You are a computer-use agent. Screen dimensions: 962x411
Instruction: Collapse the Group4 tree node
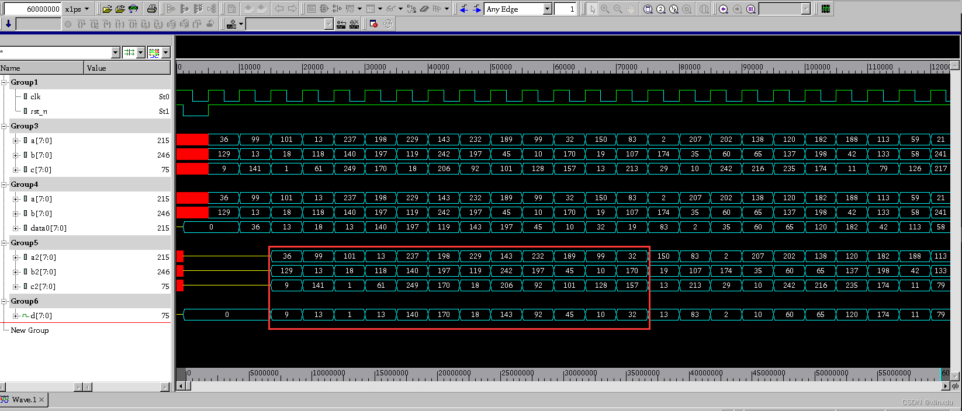pyautogui.click(x=5, y=184)
